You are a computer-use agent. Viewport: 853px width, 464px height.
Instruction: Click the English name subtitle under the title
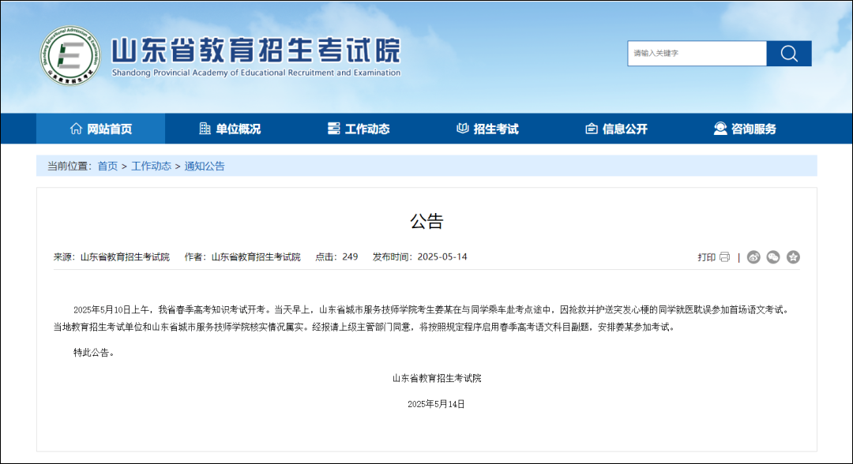[256, 73]
